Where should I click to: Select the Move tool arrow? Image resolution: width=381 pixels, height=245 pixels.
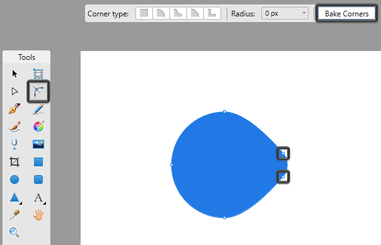(14, 74)
